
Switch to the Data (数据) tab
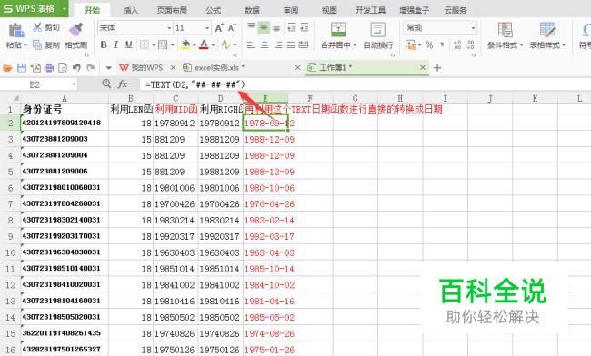252,10
